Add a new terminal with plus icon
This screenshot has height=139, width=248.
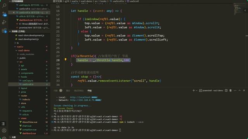point(194,90)
